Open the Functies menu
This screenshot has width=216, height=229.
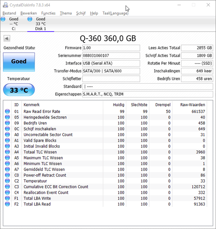[x=48, y=13]
